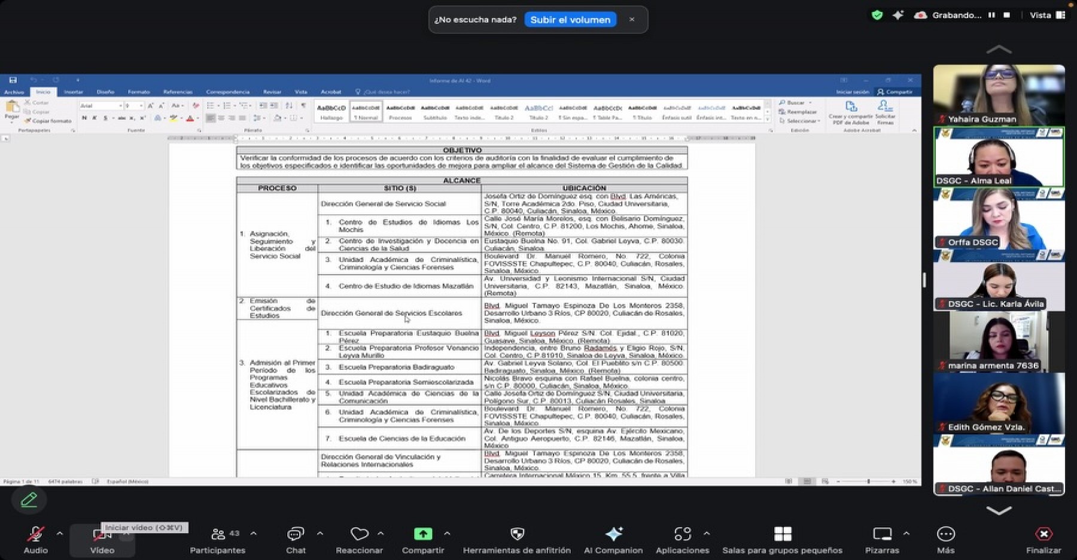
Task: Open the Chat panel
Action: [x=296, y=534]
